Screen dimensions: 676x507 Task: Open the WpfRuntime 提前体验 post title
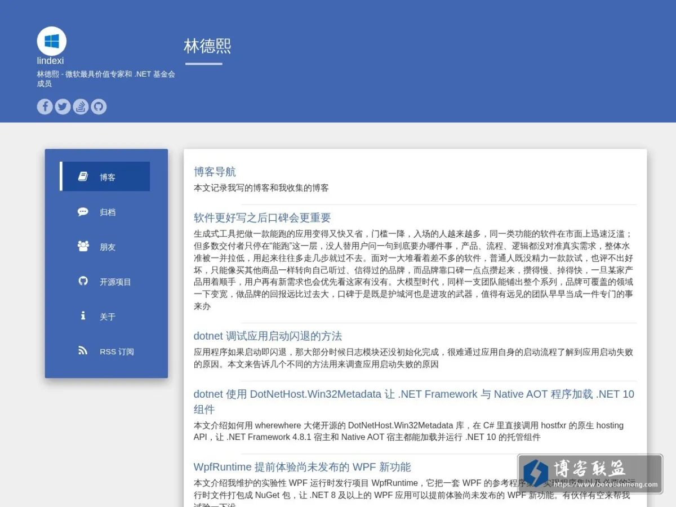point(302,467)
